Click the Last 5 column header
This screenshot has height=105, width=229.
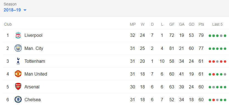tap(217, 24)
